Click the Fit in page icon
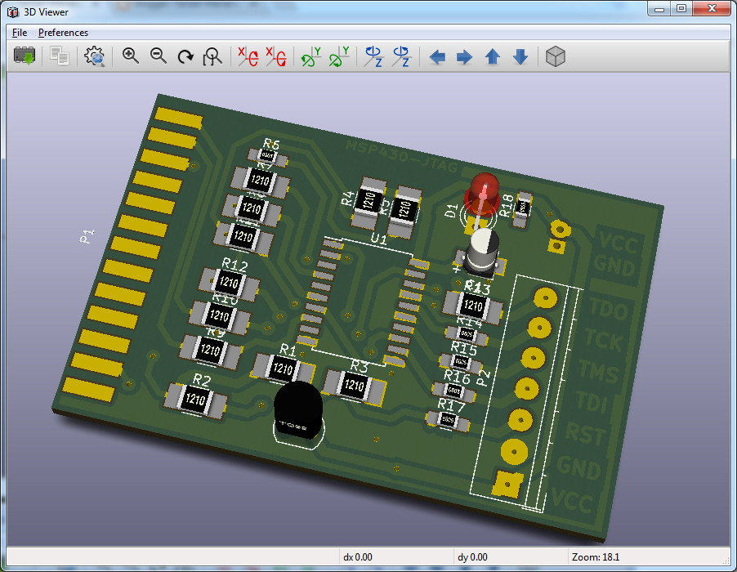 tap(212, 56)
